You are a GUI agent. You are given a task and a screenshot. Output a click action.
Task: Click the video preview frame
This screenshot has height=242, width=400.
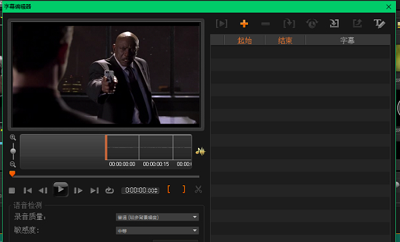(105, 75)
